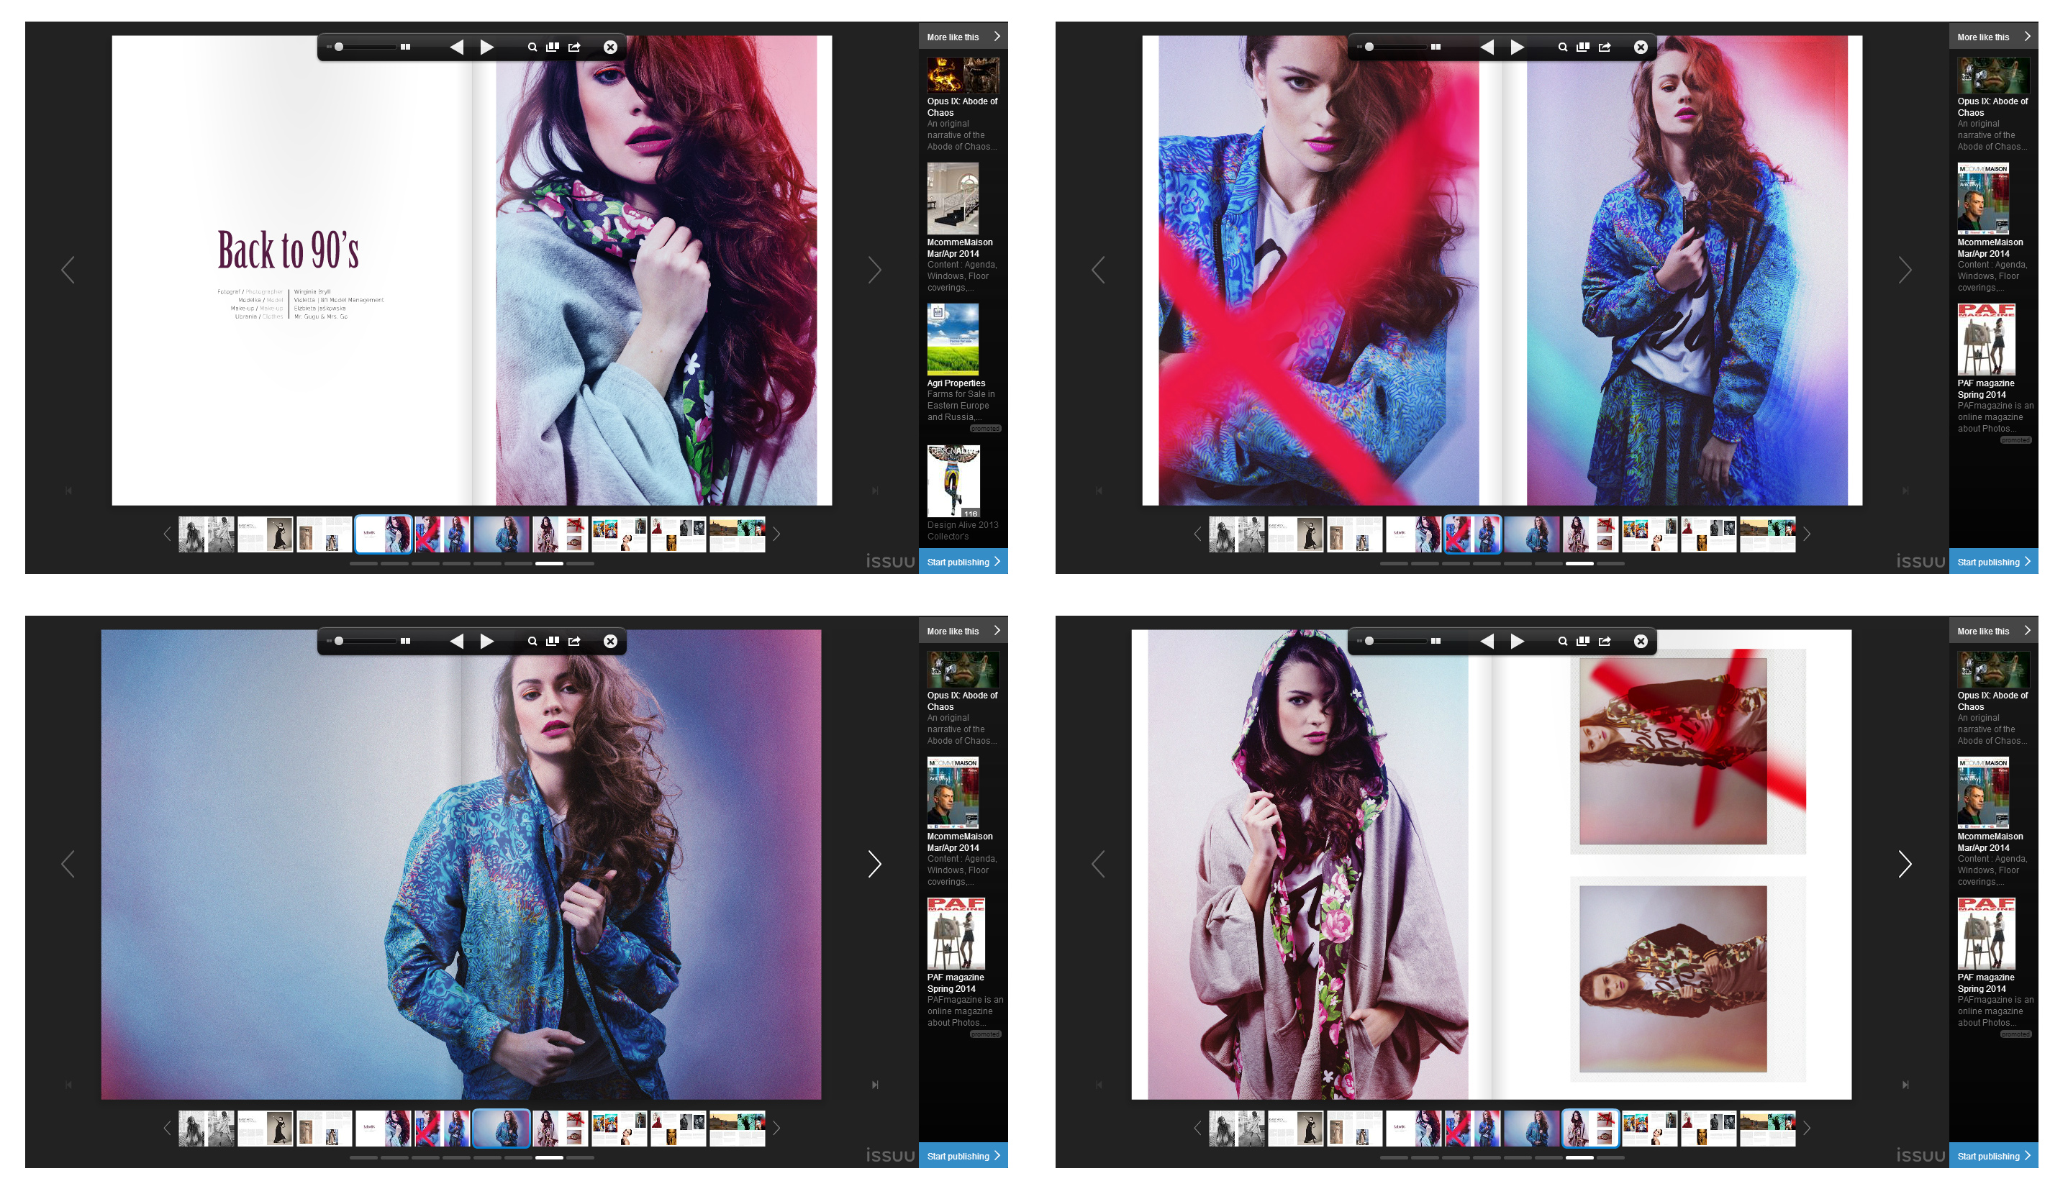Click Start publishing in bottom-right viewer

(1993, 1155)
